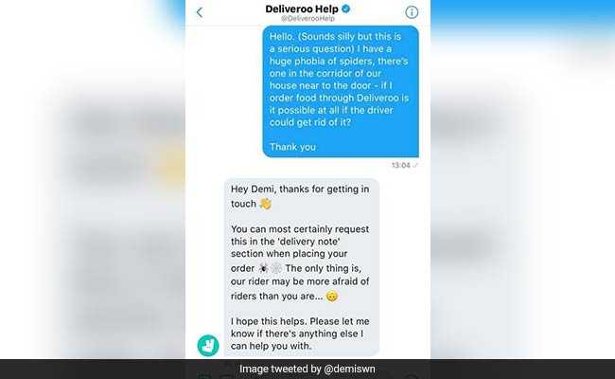
Task: Select the blue sent message about spiders
Action: (341, 92)
